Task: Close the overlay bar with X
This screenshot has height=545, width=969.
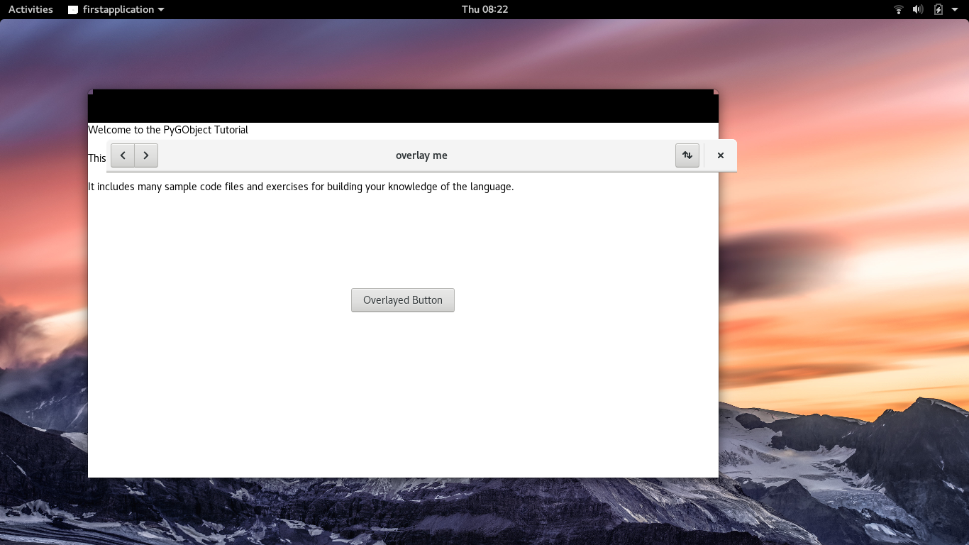Action: [x=721, y=155]
